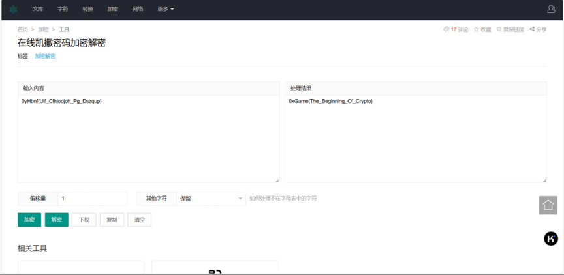Click the 清空 clear button
The height and width of the screenshot is (275, 564).
click(139, 220)
